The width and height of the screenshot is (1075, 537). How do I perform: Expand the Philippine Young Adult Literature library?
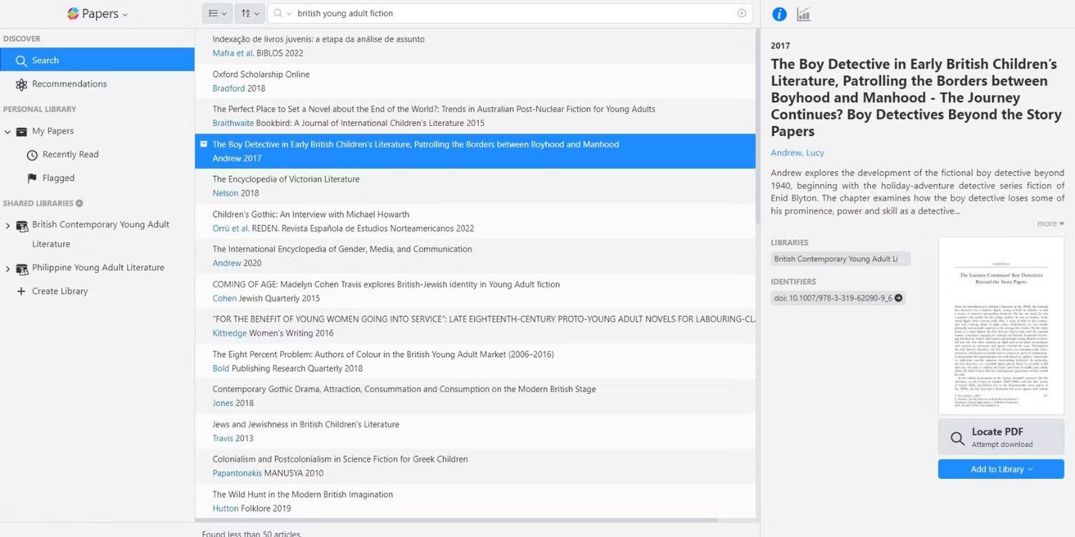[8, 268]
